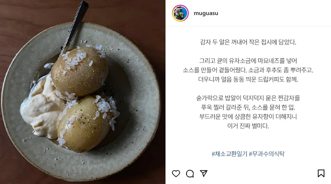Click the caption line mentioning 유자소금에 마요네즈

(x=248, y=61)
